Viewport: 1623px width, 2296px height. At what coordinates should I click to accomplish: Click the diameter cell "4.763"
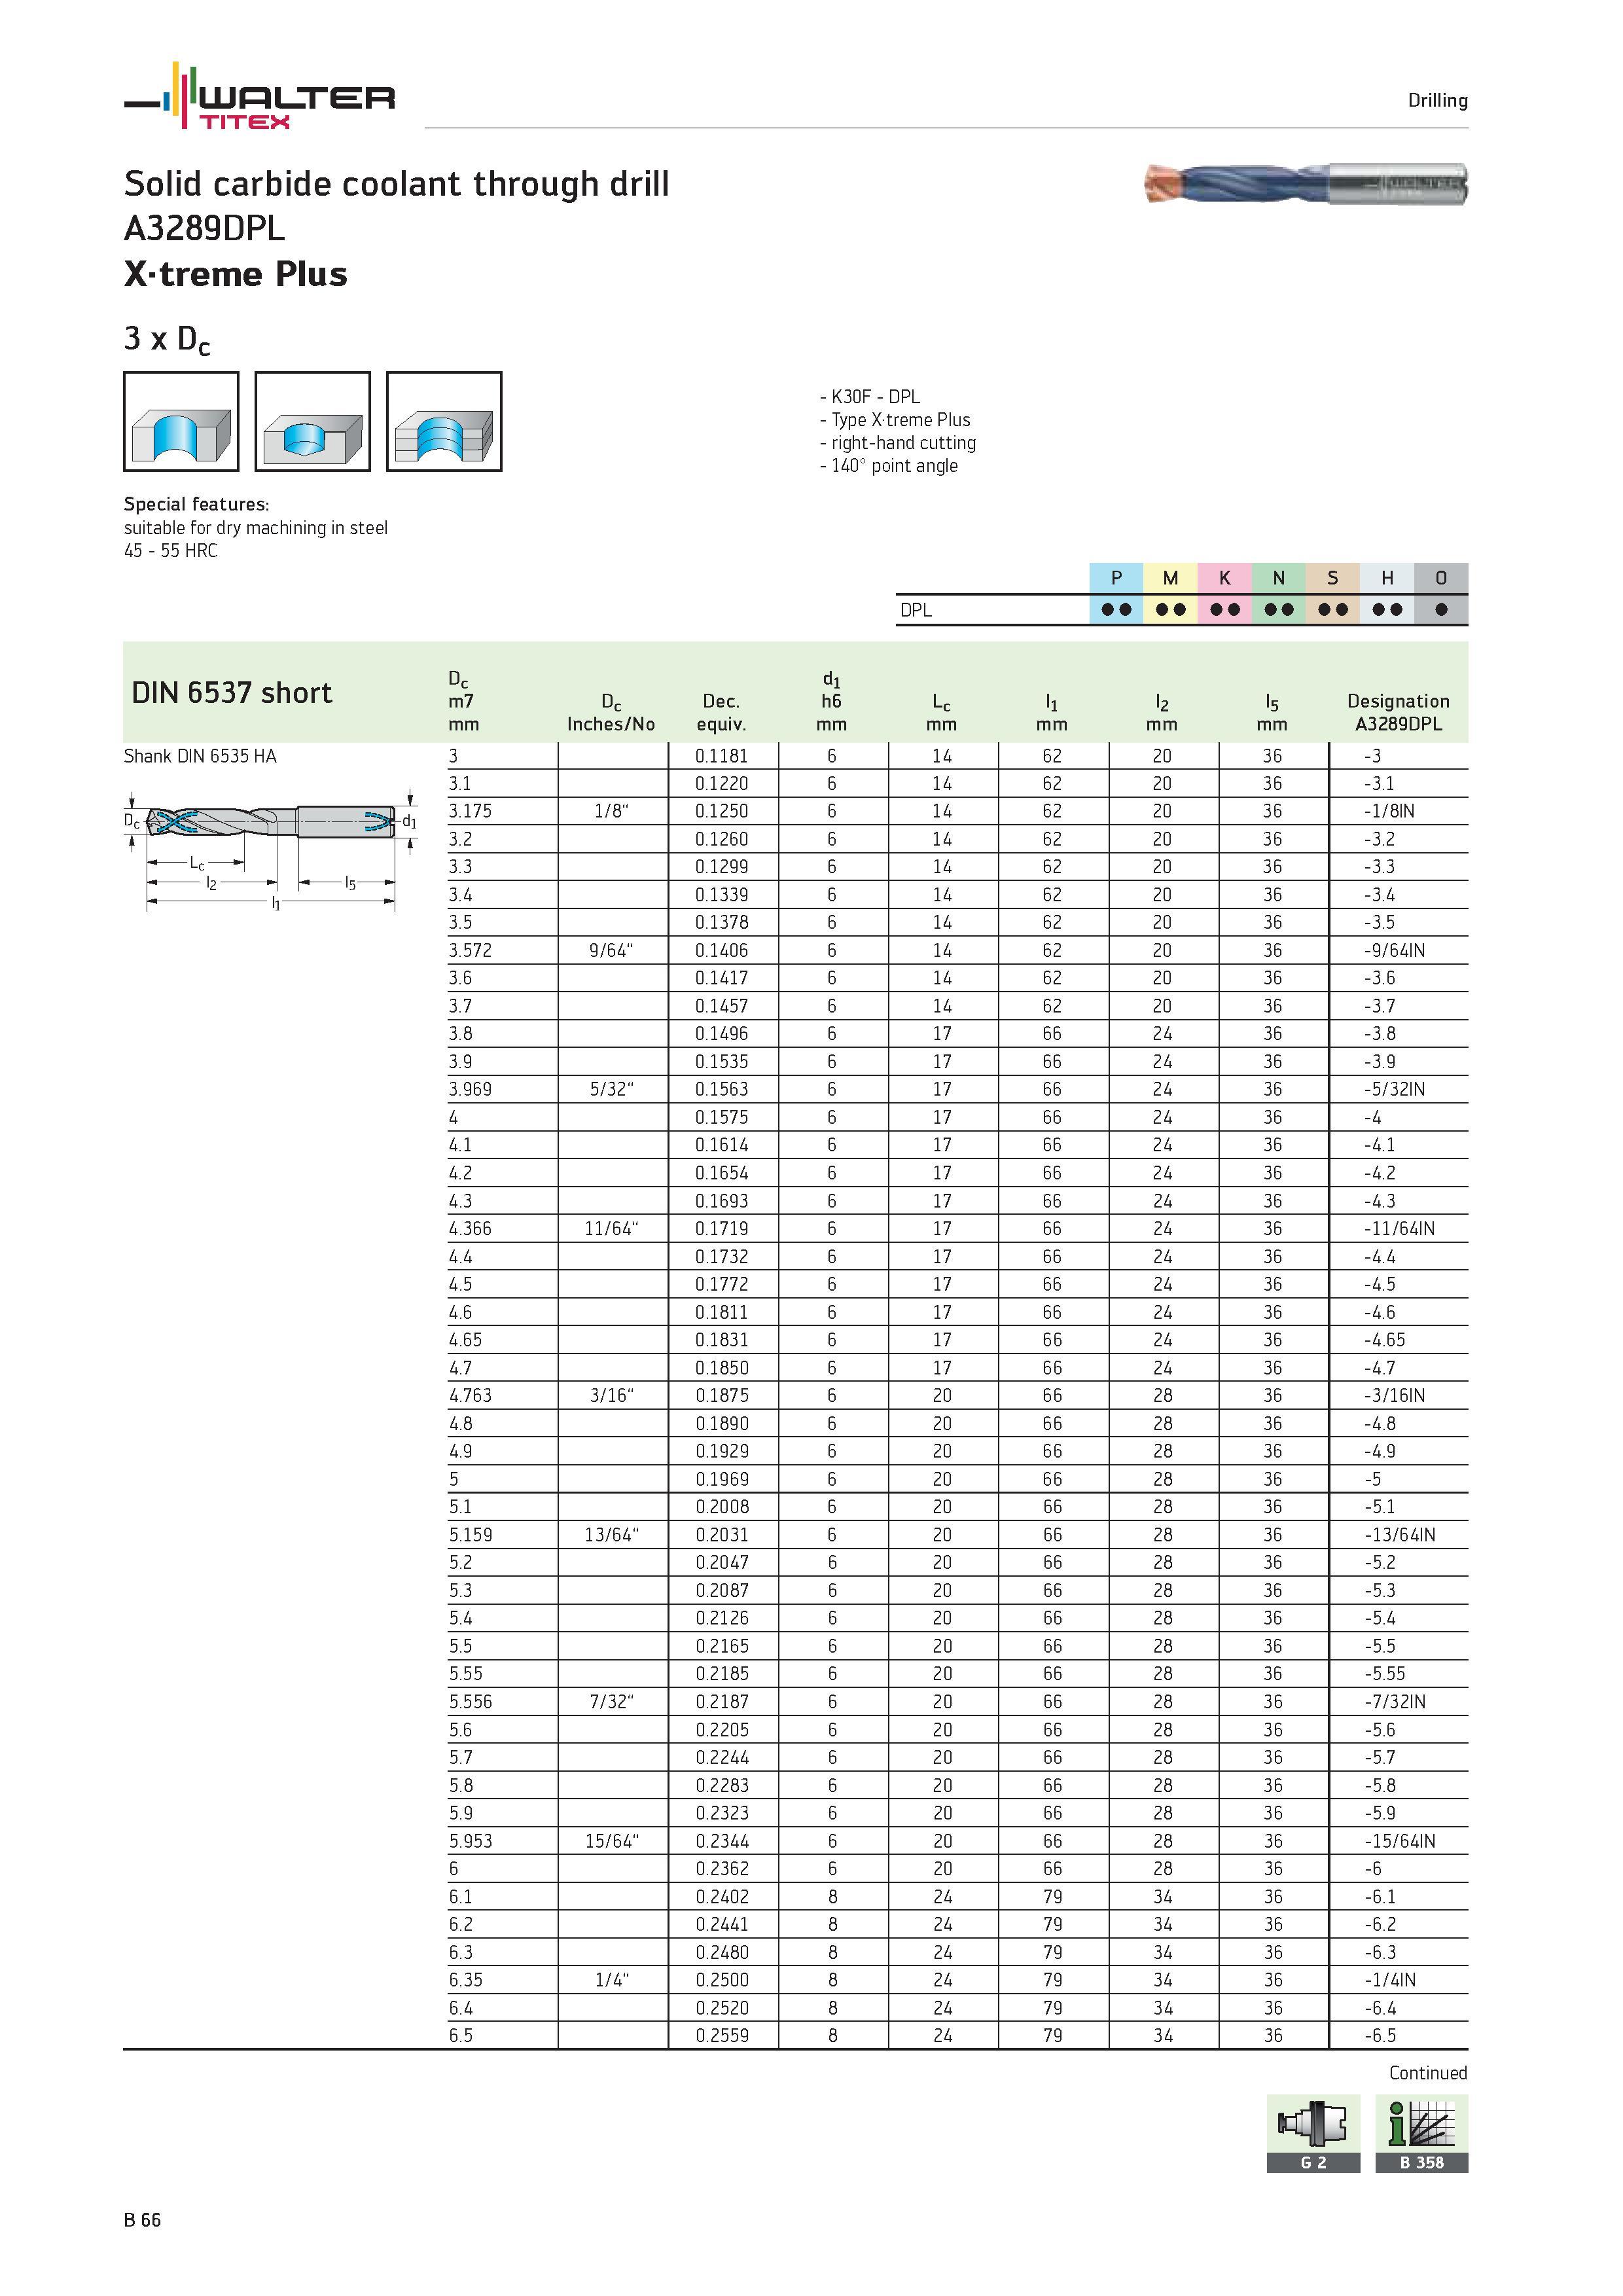point(470,1395)
